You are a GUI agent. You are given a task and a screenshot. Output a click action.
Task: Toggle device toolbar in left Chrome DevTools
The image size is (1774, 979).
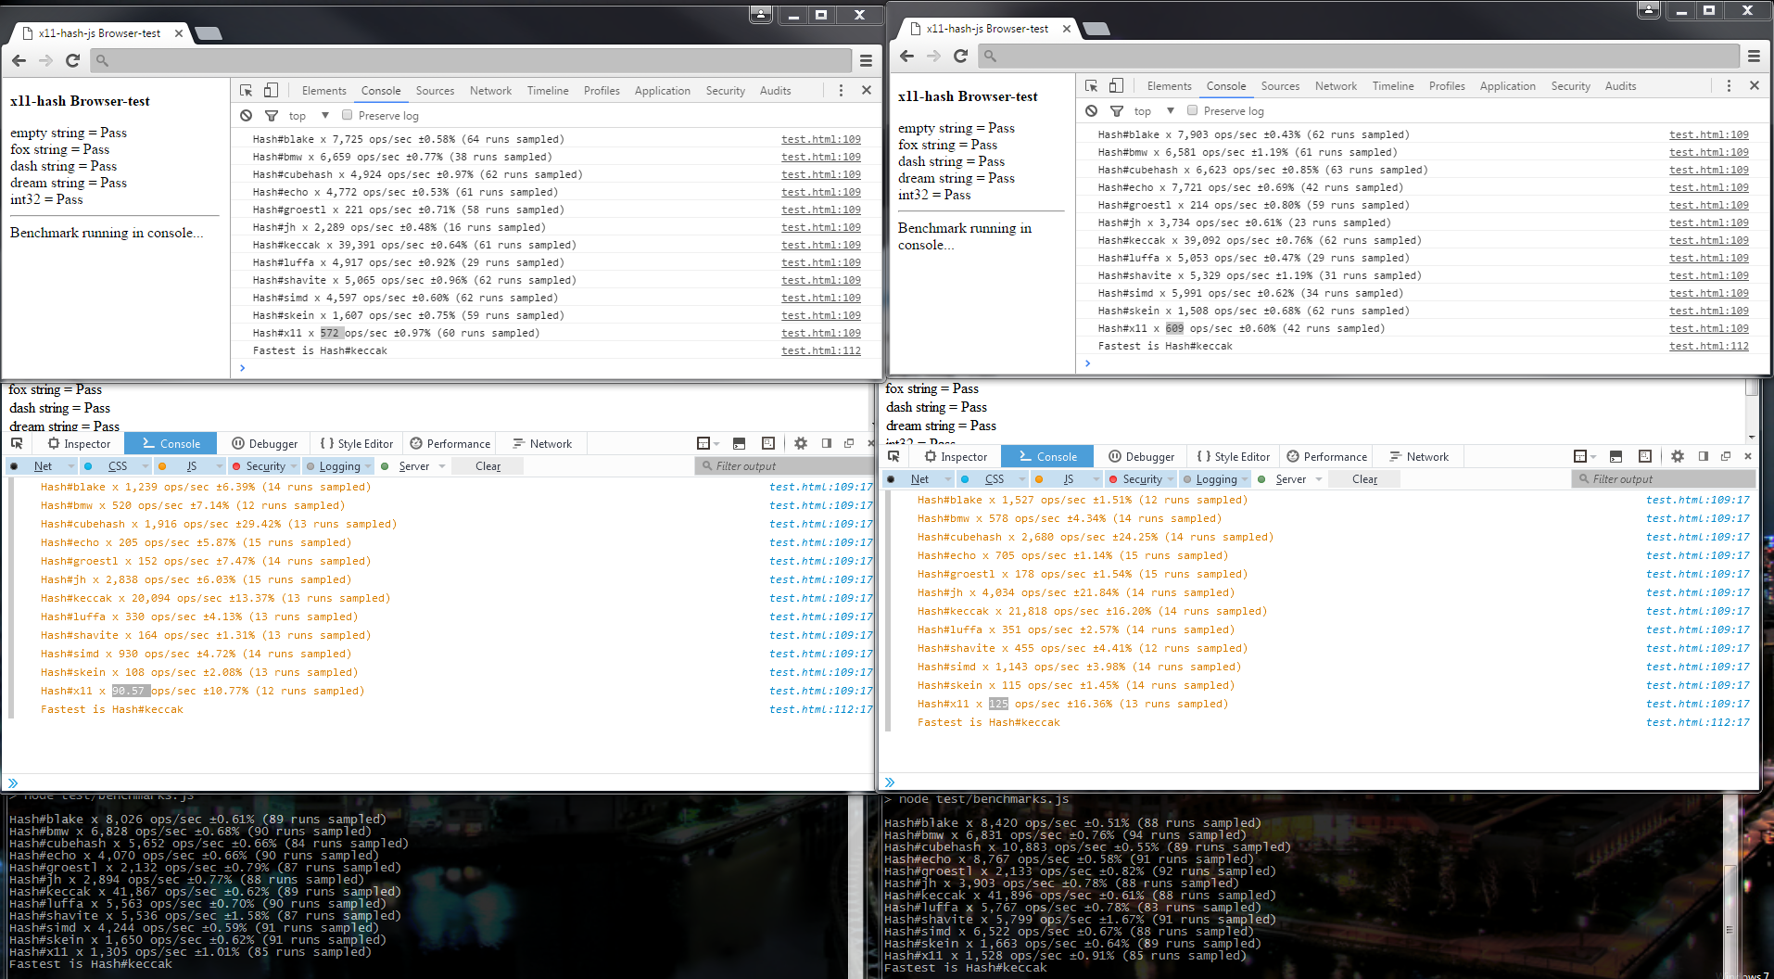(x=271, y=90)
